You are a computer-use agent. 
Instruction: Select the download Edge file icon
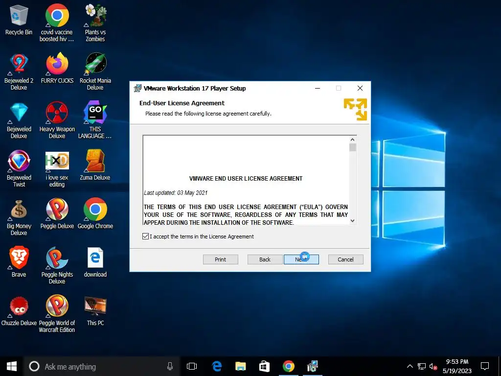click(x=95, y=262)
